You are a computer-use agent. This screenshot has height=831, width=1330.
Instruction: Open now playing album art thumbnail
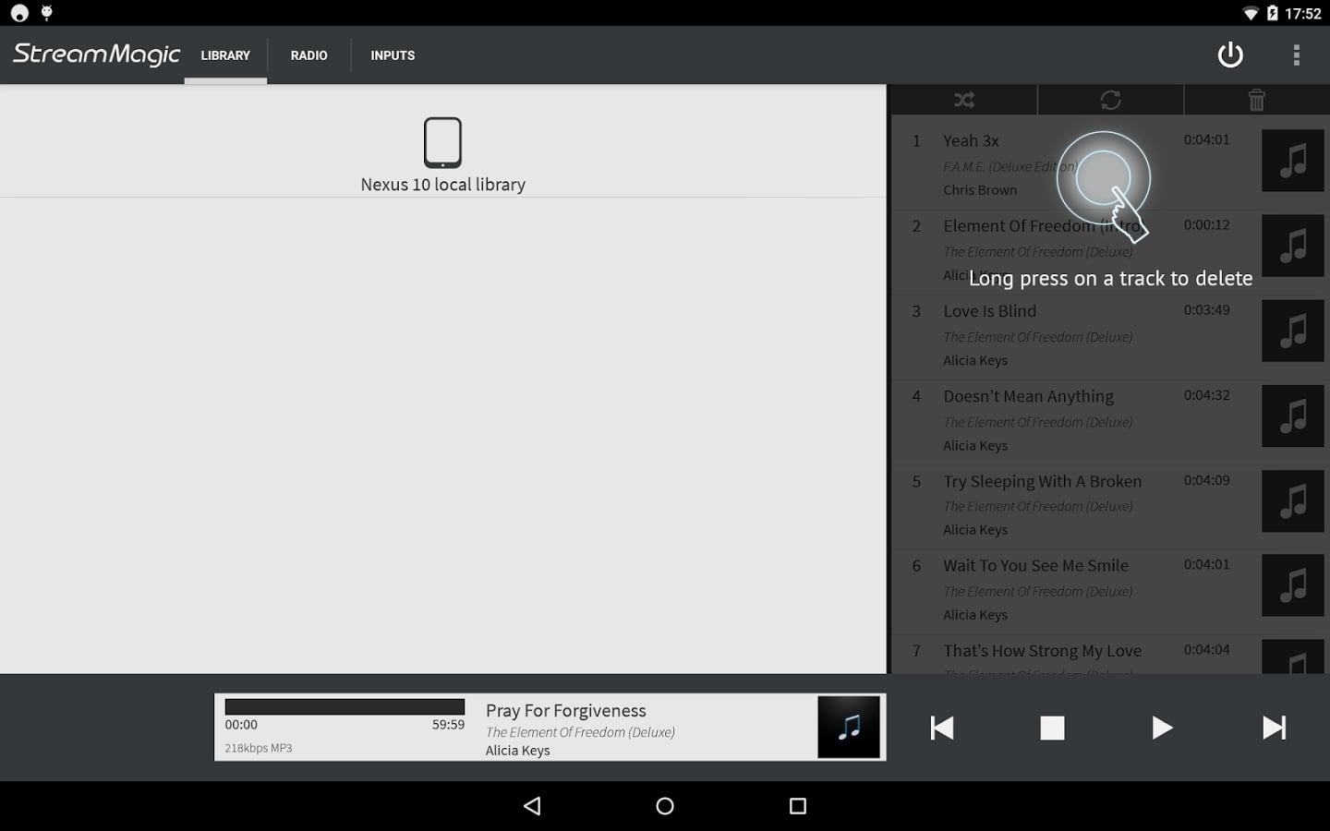point(849,728)
